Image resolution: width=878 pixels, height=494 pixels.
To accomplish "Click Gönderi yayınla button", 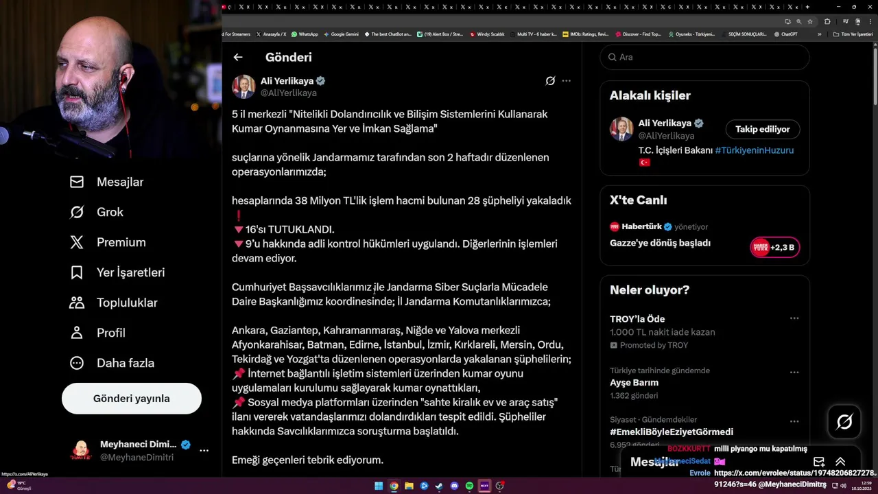I will click(132, 399).
